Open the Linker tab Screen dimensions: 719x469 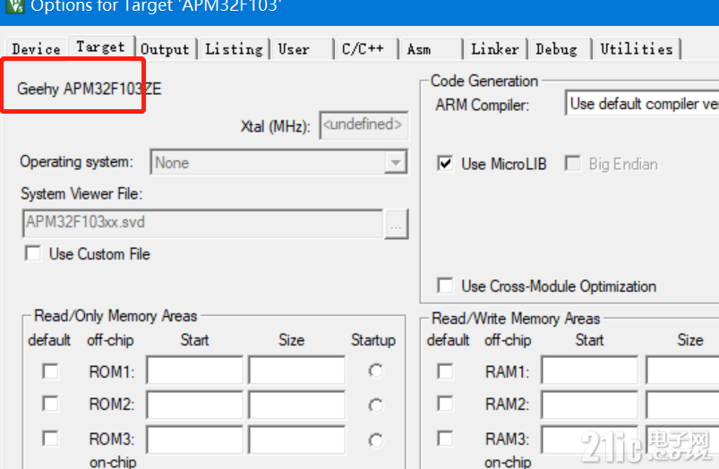click(x=495, y=48)
